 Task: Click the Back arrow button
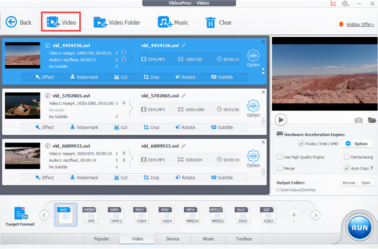click(x=18, y=23)
